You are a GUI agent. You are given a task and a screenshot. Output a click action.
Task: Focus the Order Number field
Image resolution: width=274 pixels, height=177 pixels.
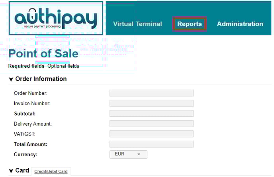151,93
